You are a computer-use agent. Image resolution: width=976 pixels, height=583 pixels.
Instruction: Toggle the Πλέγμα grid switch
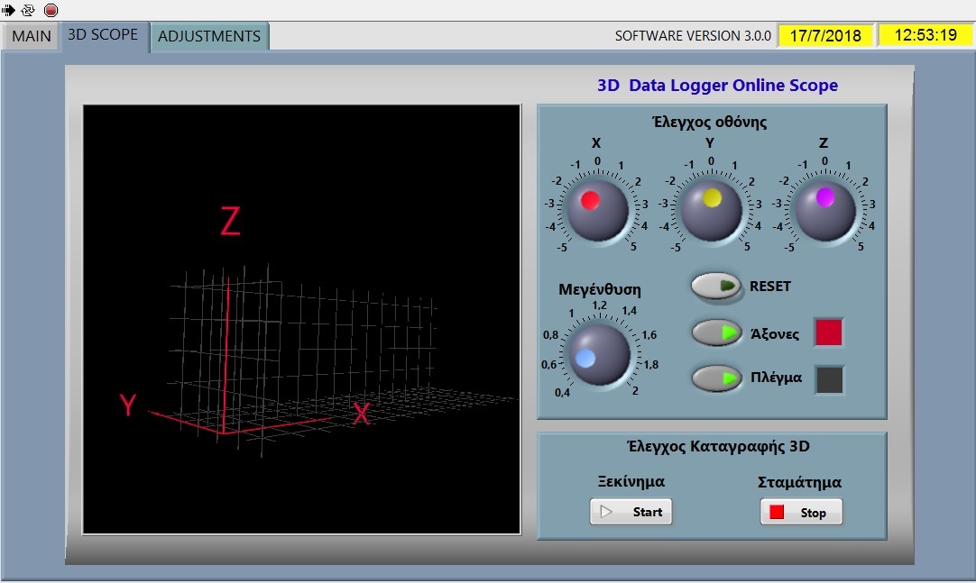point(716,378)
